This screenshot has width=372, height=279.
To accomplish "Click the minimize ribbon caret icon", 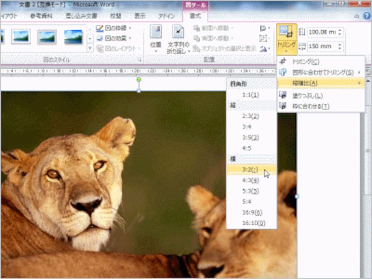I will coord(357,16).
